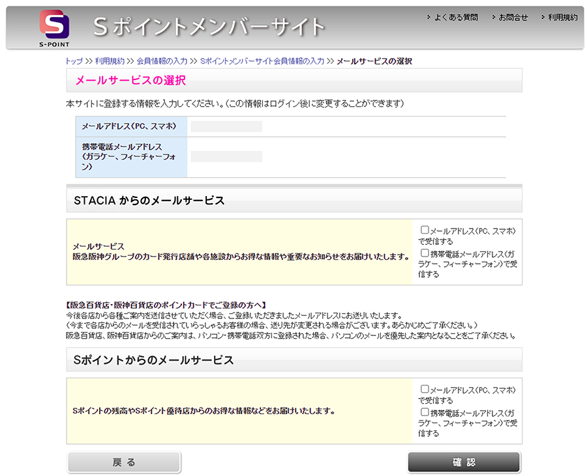Click the 戻る button
Image resolution: width=587 pixels, height=476 pixels.
(124, 462)
